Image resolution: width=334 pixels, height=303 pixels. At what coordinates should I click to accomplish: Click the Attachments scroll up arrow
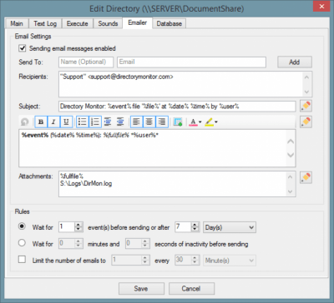[290, 176]
